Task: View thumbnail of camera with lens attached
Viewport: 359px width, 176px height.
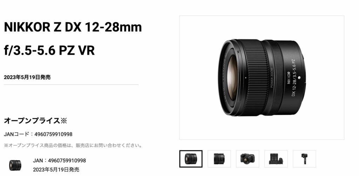Action: tap(248, 159)
